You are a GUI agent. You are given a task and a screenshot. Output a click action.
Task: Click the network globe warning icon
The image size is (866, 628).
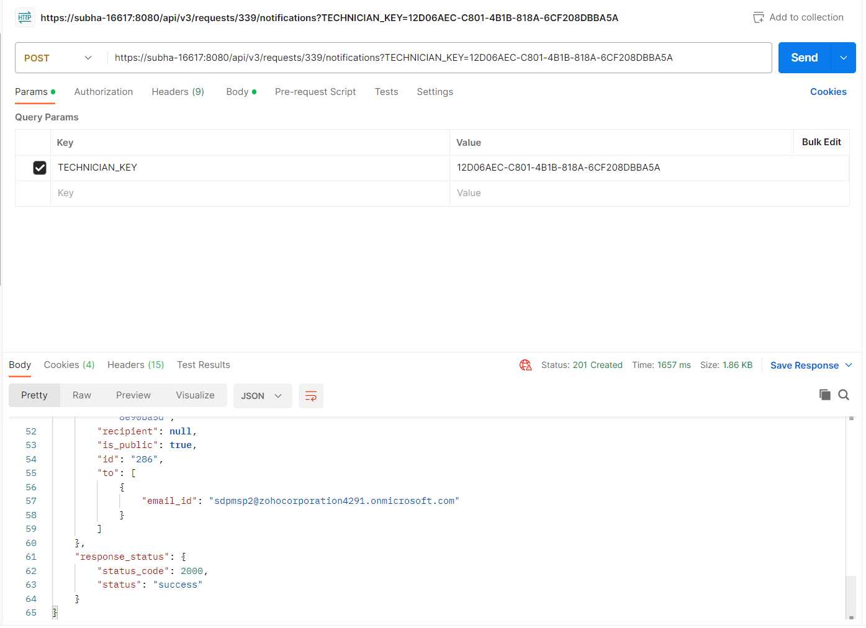(x=525, y=366)
